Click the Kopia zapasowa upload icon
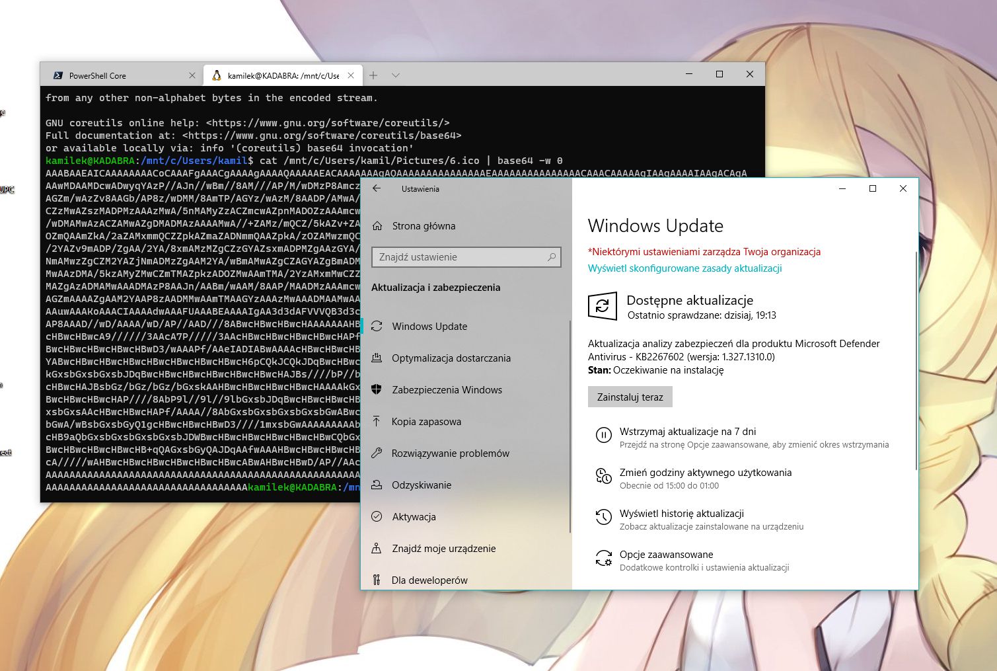The width and height of the screenshot is (997, 671). pos(377,421)
